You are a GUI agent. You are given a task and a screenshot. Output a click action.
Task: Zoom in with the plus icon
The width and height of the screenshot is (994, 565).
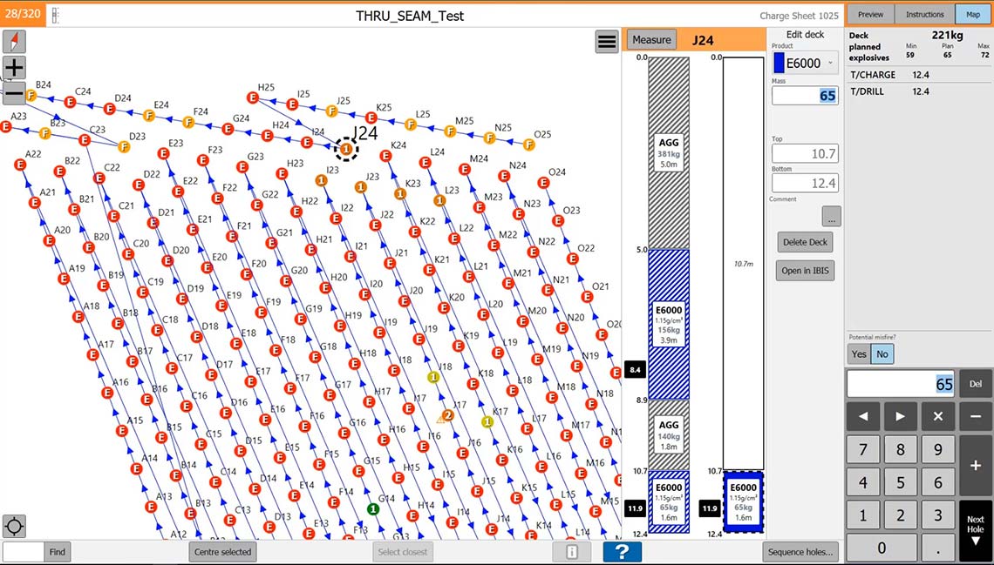pos(15,68)
